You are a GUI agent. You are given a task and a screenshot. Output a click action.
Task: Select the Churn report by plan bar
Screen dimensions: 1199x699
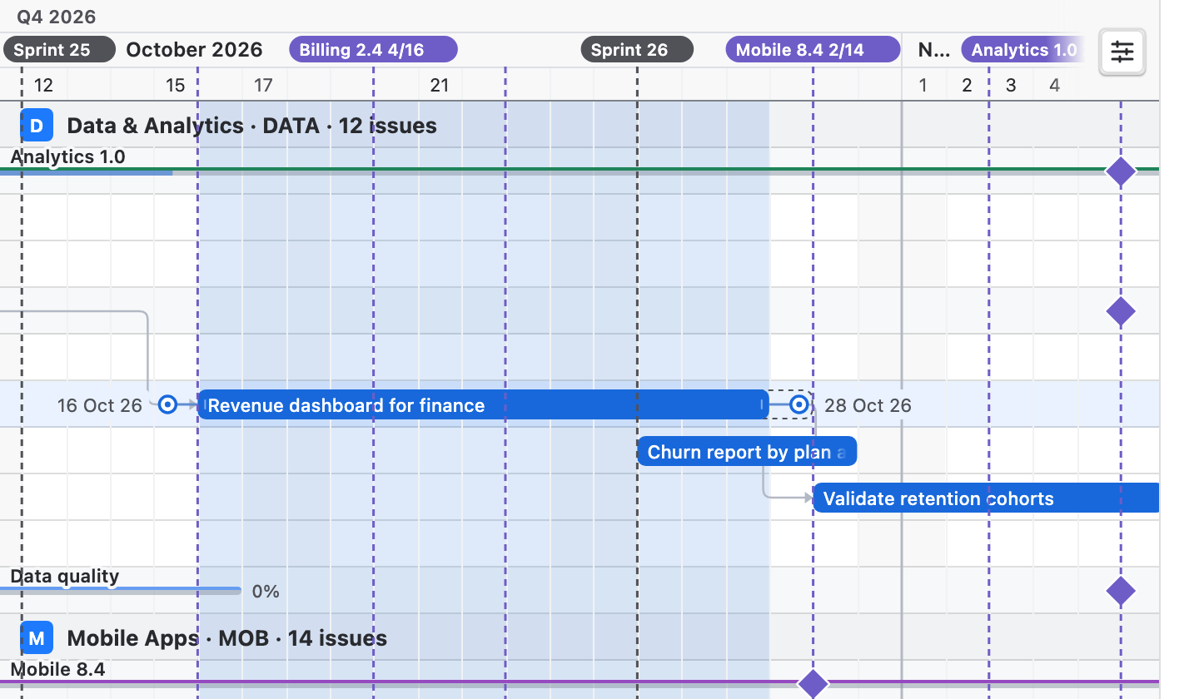747,452
